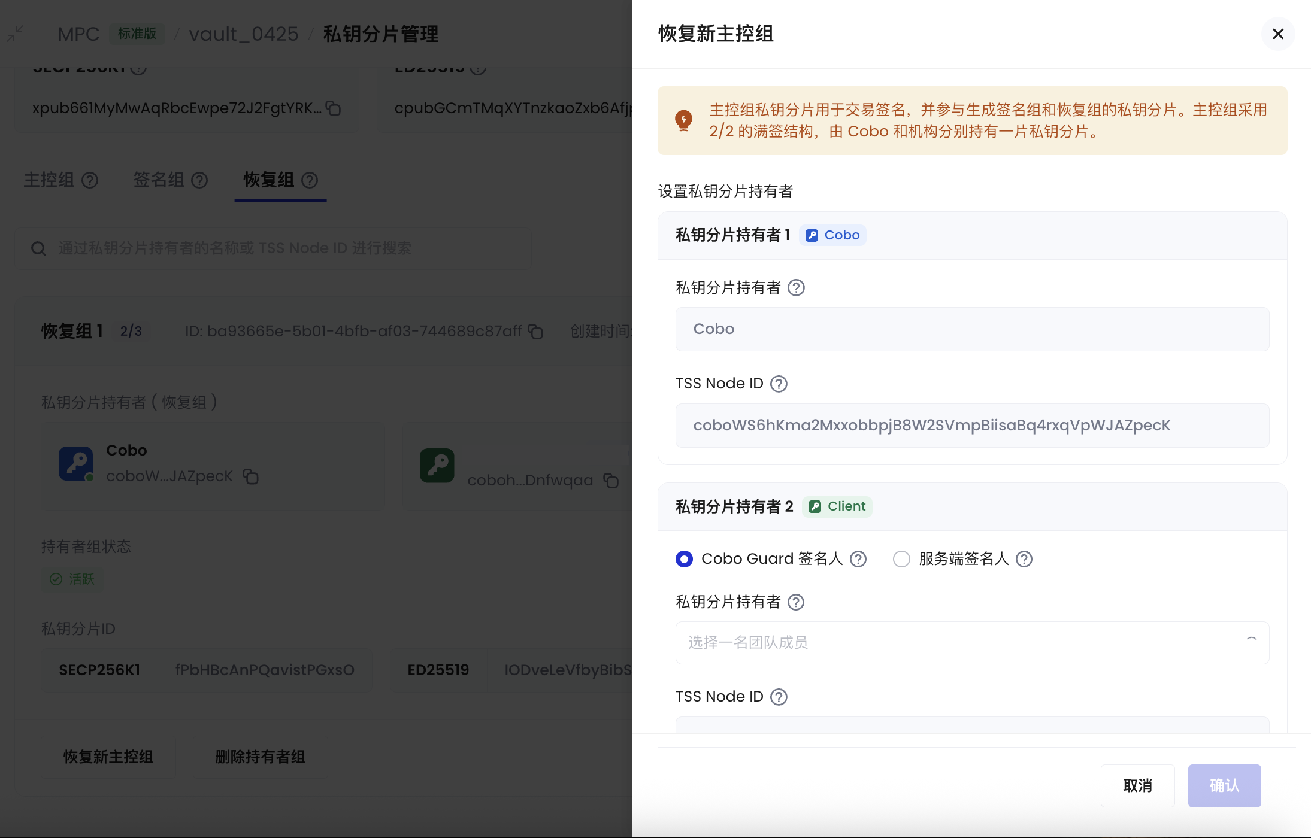This screenshot has width=1311, height=838.
Task: Switch to the 主控组 tab
Action: point(49,180)
